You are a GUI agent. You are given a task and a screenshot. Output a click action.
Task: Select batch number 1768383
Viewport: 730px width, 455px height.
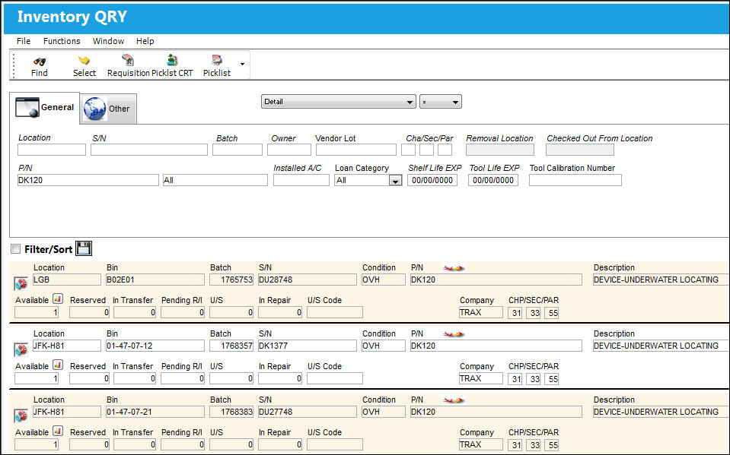pos(231,412)
